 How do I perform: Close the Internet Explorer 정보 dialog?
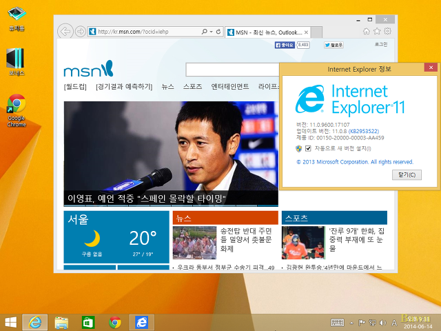[431, 68]
